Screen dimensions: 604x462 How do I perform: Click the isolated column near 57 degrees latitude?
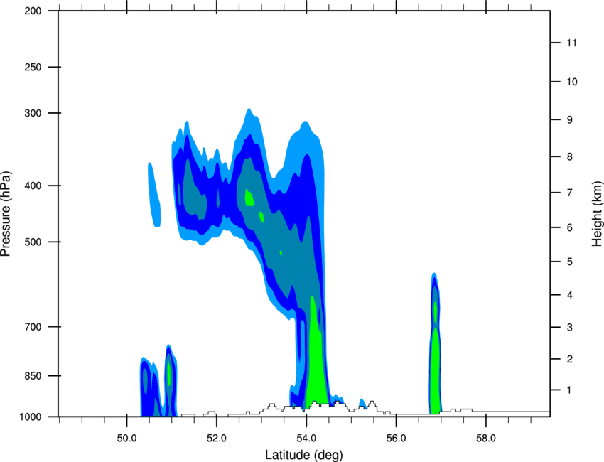tap(436, 343)
